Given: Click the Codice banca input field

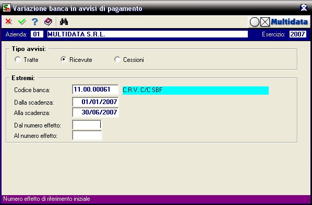Looking at the screenshot, I should (95, 89).
